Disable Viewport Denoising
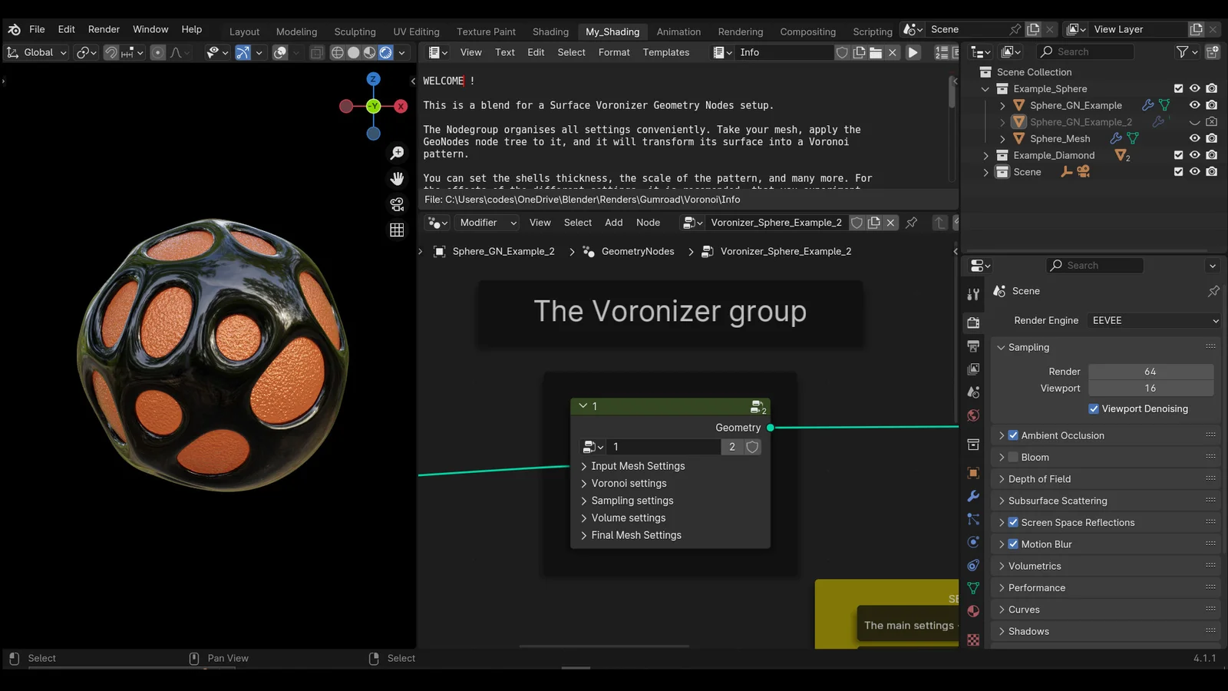The width and height of the screenshot is (1228, 691). [x=1094, y=408]
